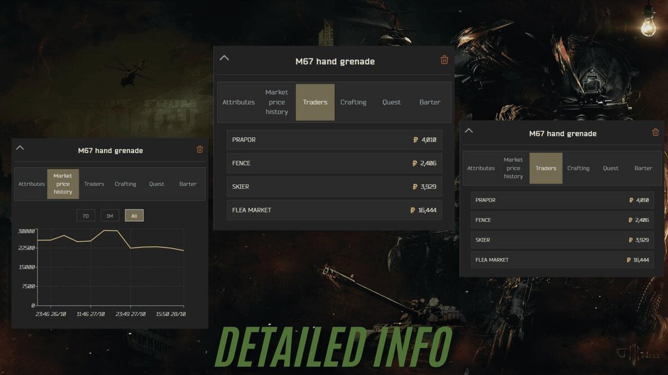This screenshot has height=375, width=668.
Task: Click FLEA MARKET row in right panel
Action: pos(562,260)
